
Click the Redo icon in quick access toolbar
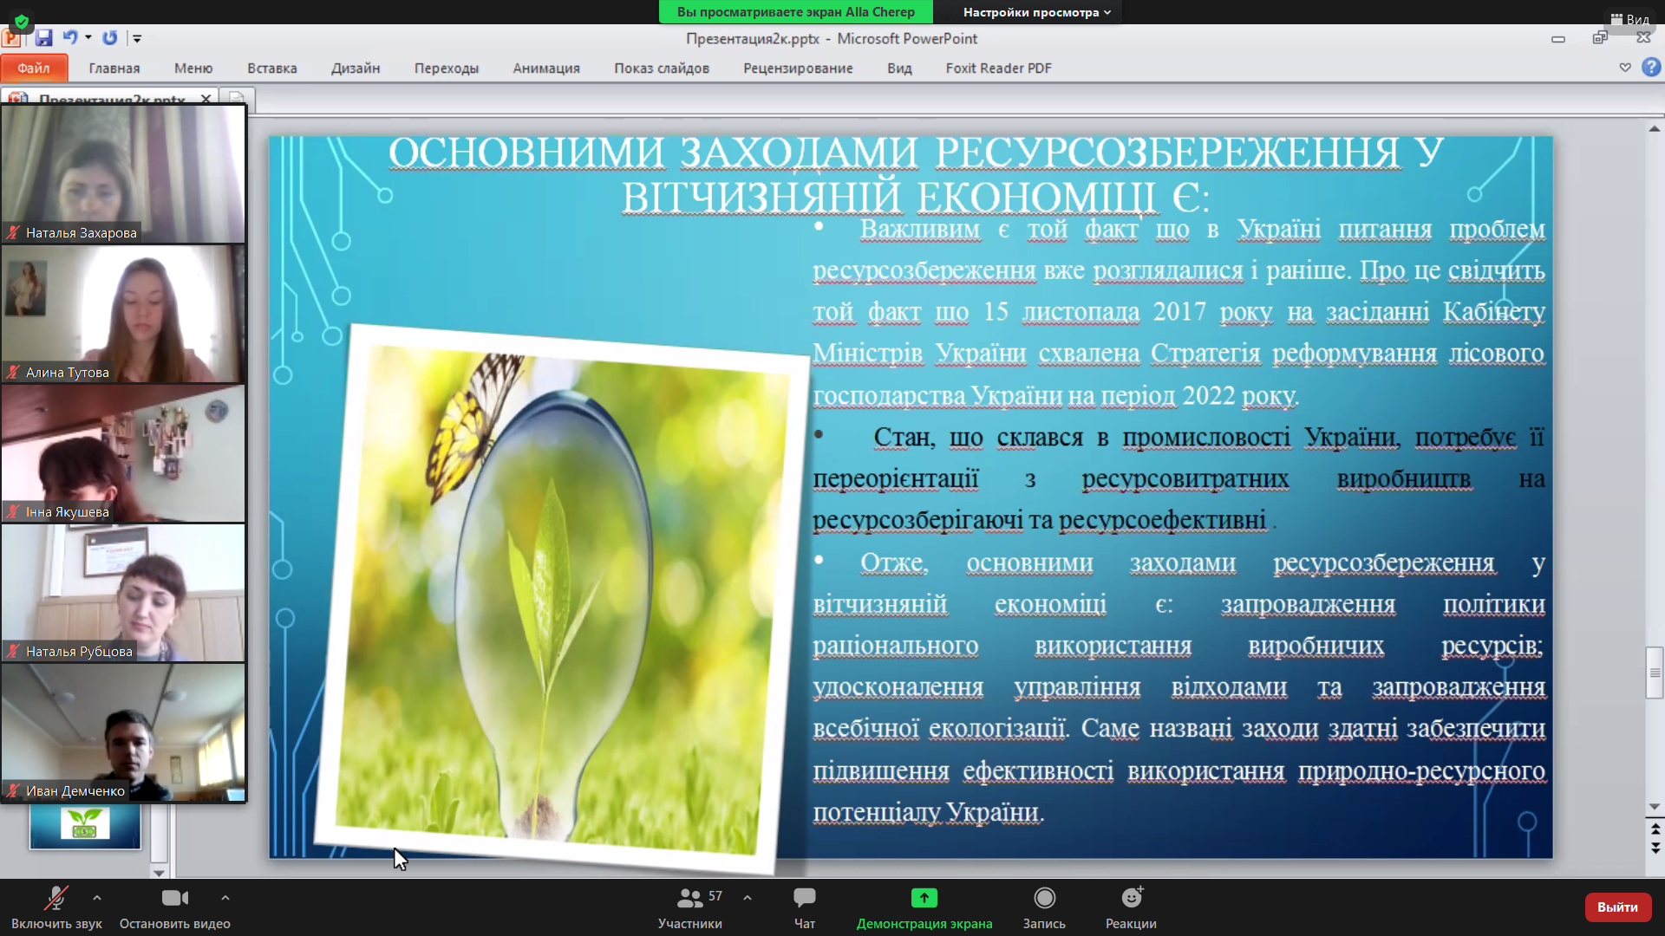[x=109, y=38]
